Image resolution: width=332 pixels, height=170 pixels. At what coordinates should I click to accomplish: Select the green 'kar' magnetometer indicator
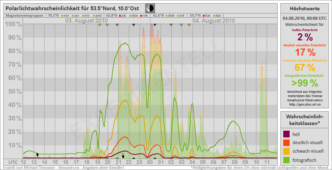coord(214,16)
